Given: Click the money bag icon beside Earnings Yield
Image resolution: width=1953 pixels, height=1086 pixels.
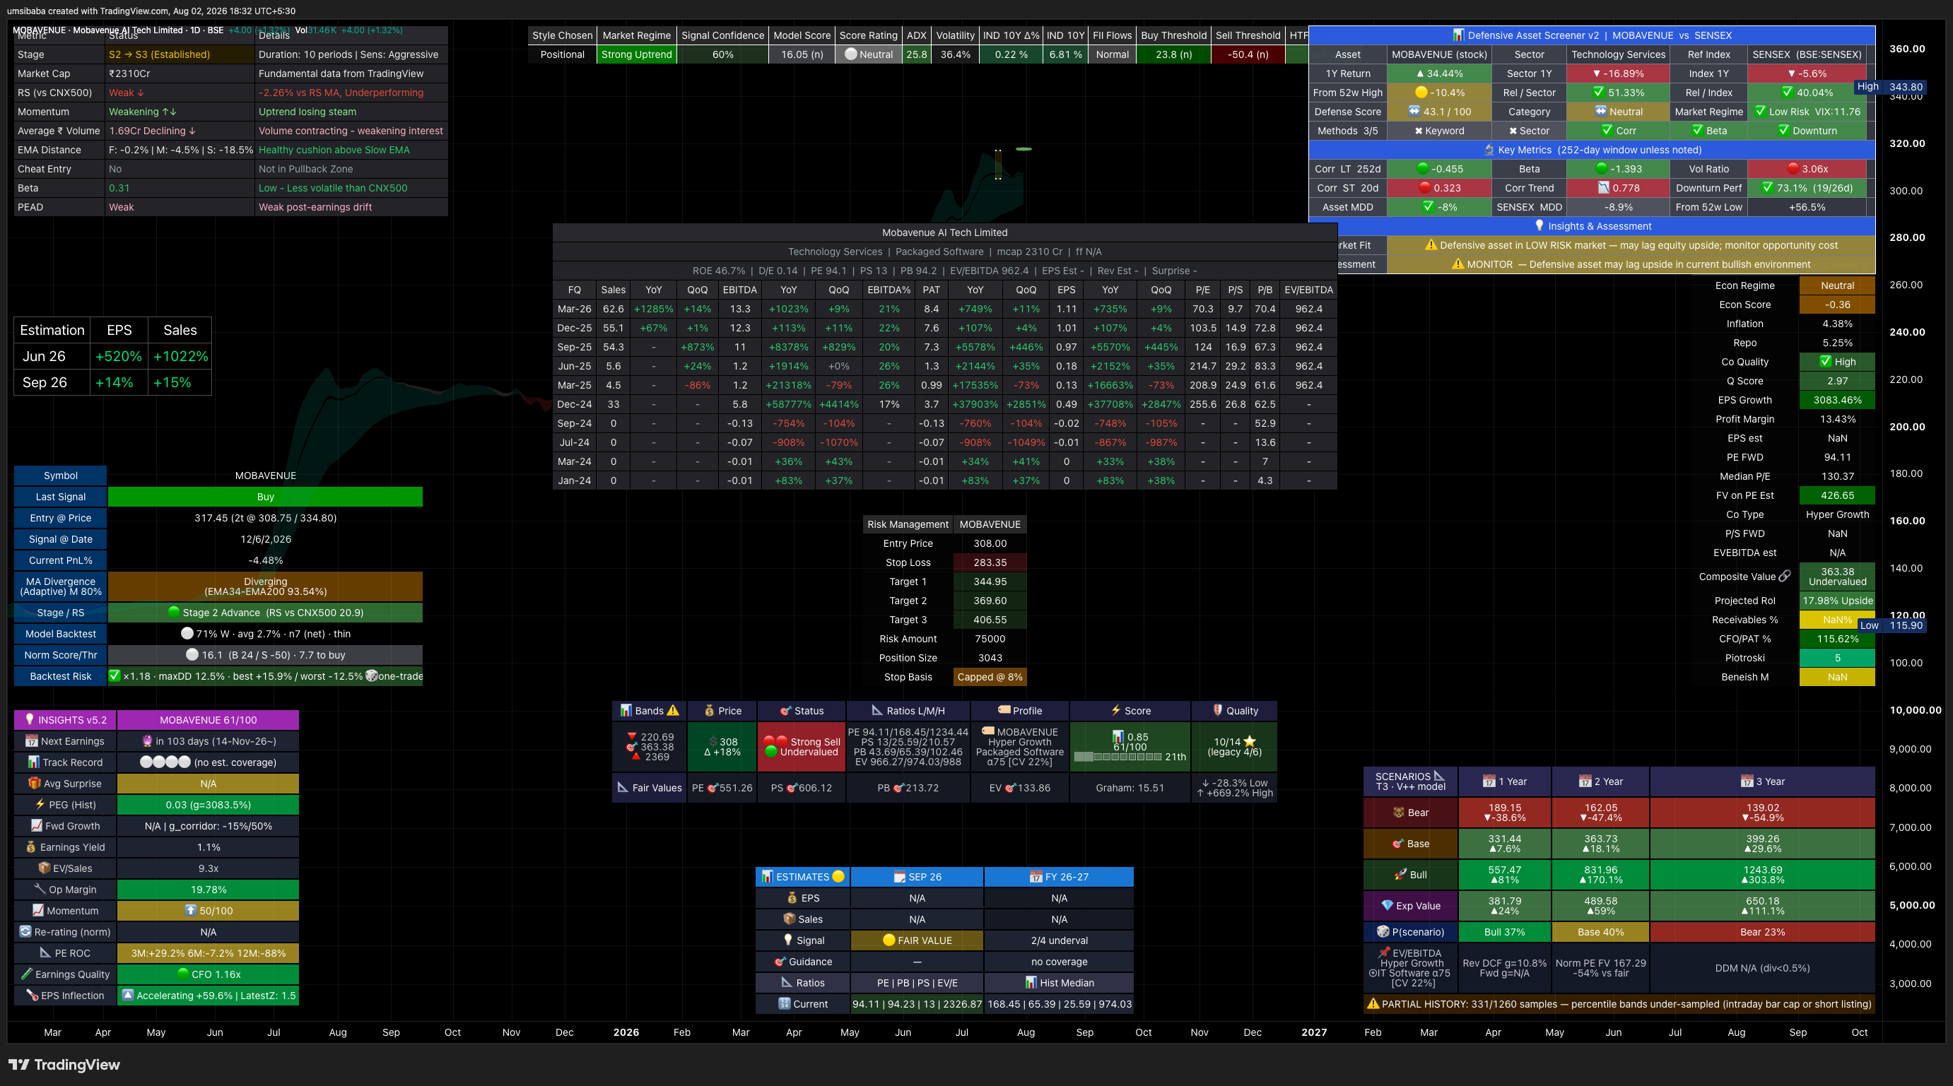Looking at the screenshot, I should (31, 846).
